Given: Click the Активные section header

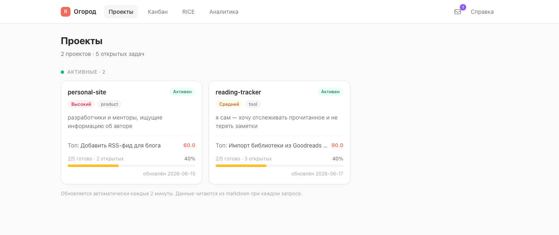Looking at the screenshot, I should tap(86, 72).
